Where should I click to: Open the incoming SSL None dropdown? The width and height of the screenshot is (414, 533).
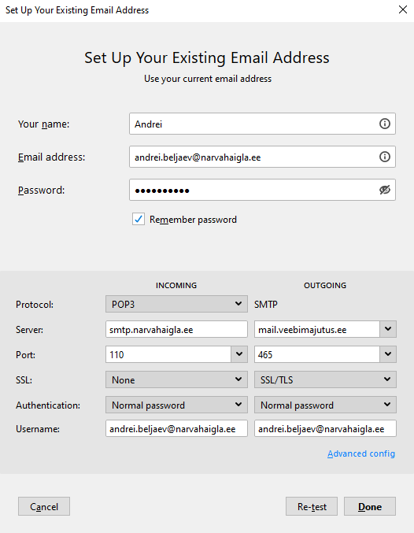tap(176, 379)
